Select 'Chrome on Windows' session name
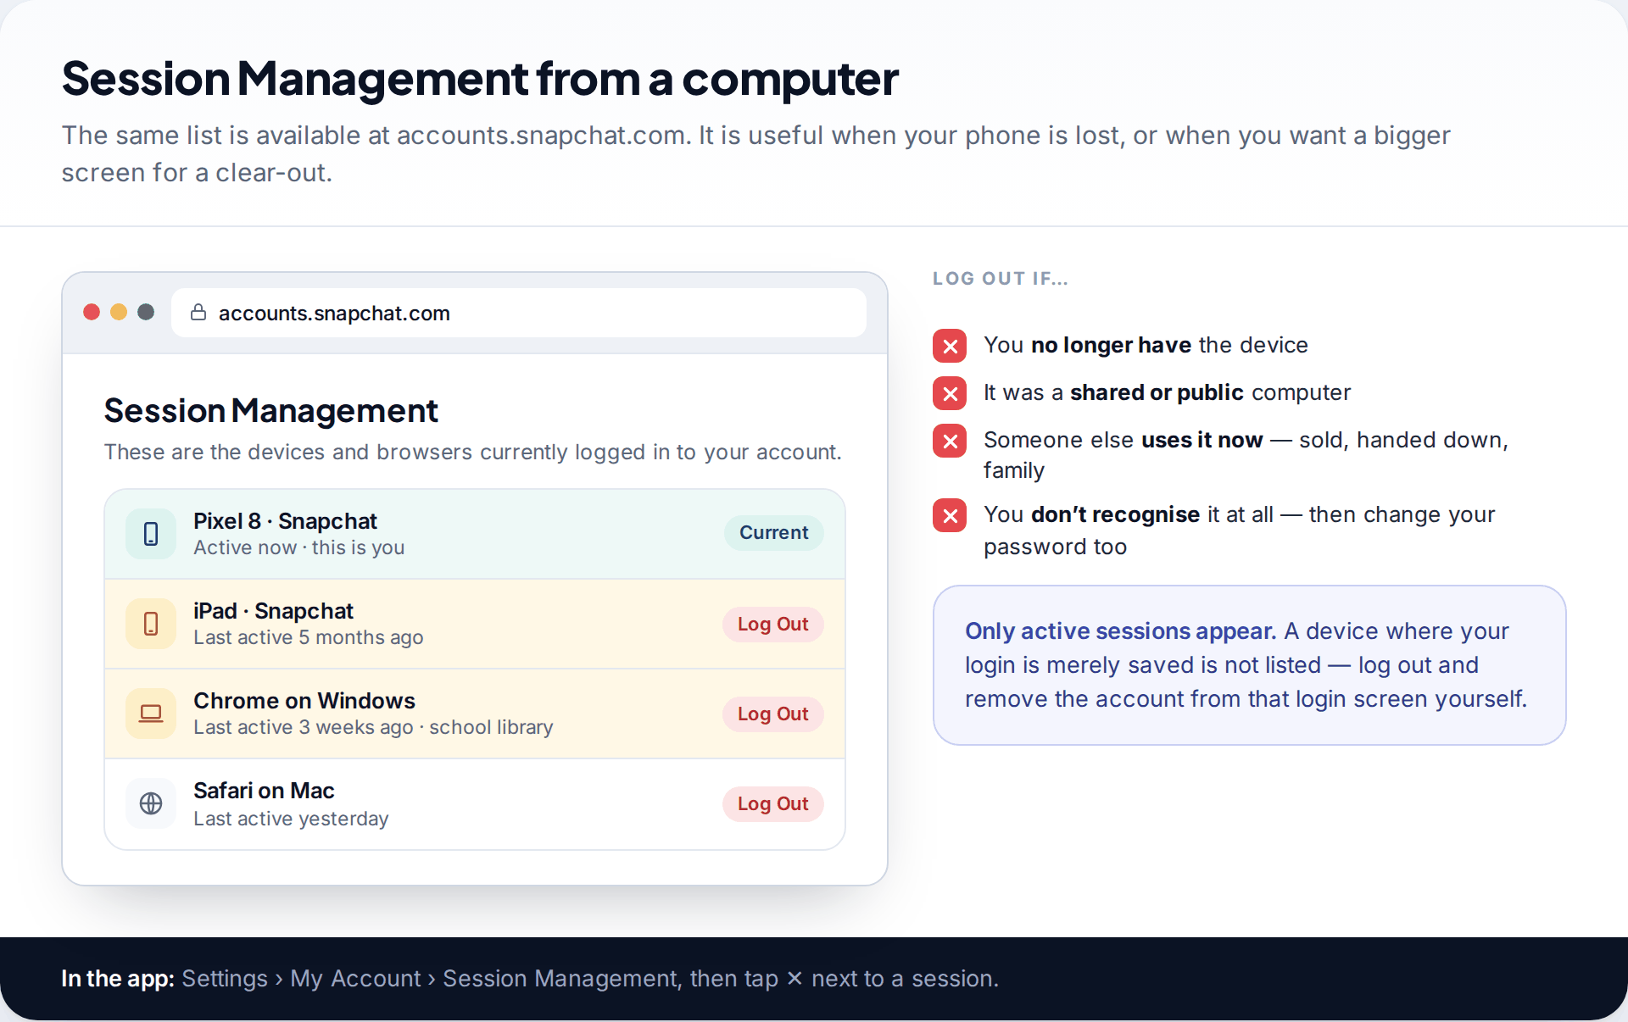 (304, 701)
